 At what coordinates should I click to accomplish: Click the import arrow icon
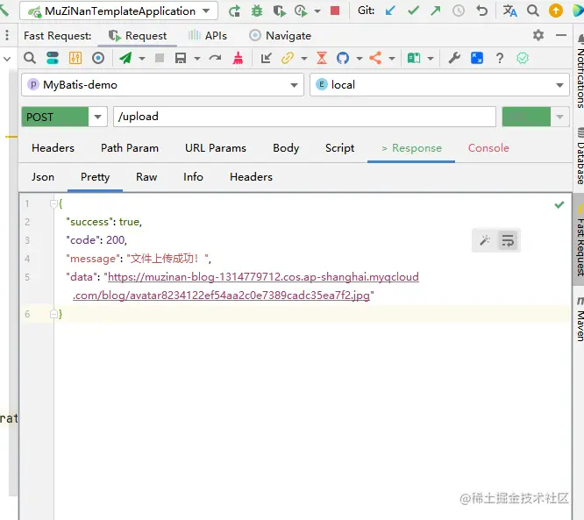tap(266, 58)
